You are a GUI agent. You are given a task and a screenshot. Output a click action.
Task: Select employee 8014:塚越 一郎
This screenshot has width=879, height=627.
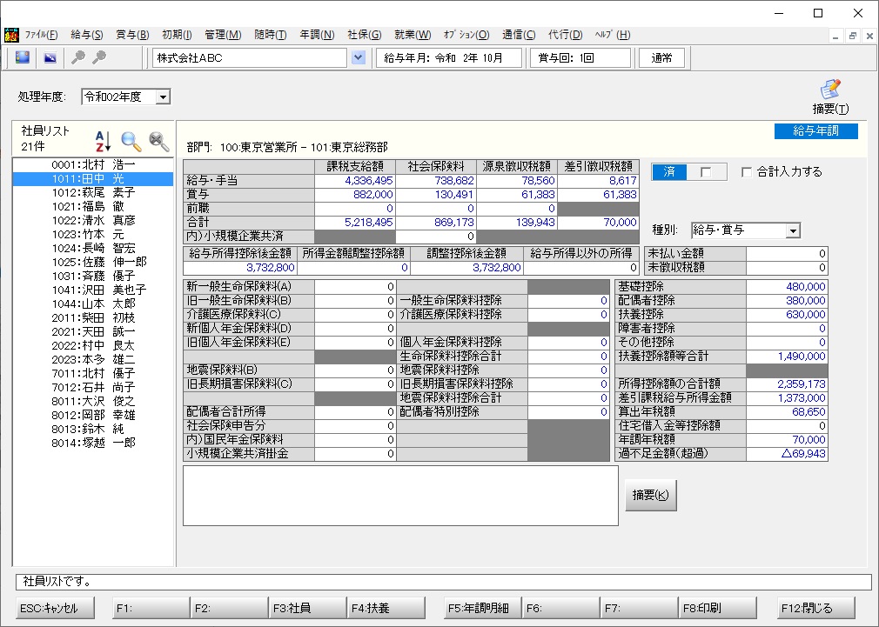[93, 443]
